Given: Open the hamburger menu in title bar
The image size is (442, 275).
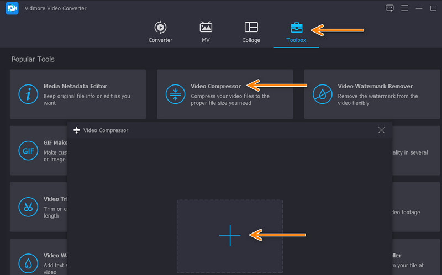Looking at the screenshot, I should (x=404, y=8).
